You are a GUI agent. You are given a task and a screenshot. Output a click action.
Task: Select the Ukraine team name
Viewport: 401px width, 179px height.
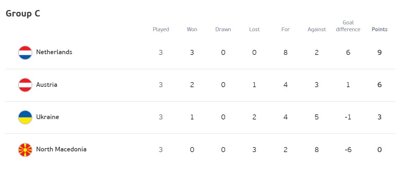click(x=48, y=117)
